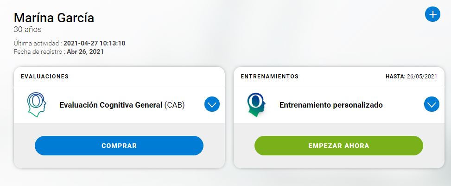This screenshot has height=186, width=451.
Task: Click the blue plus add button
Action: click(x=432, y=15)
